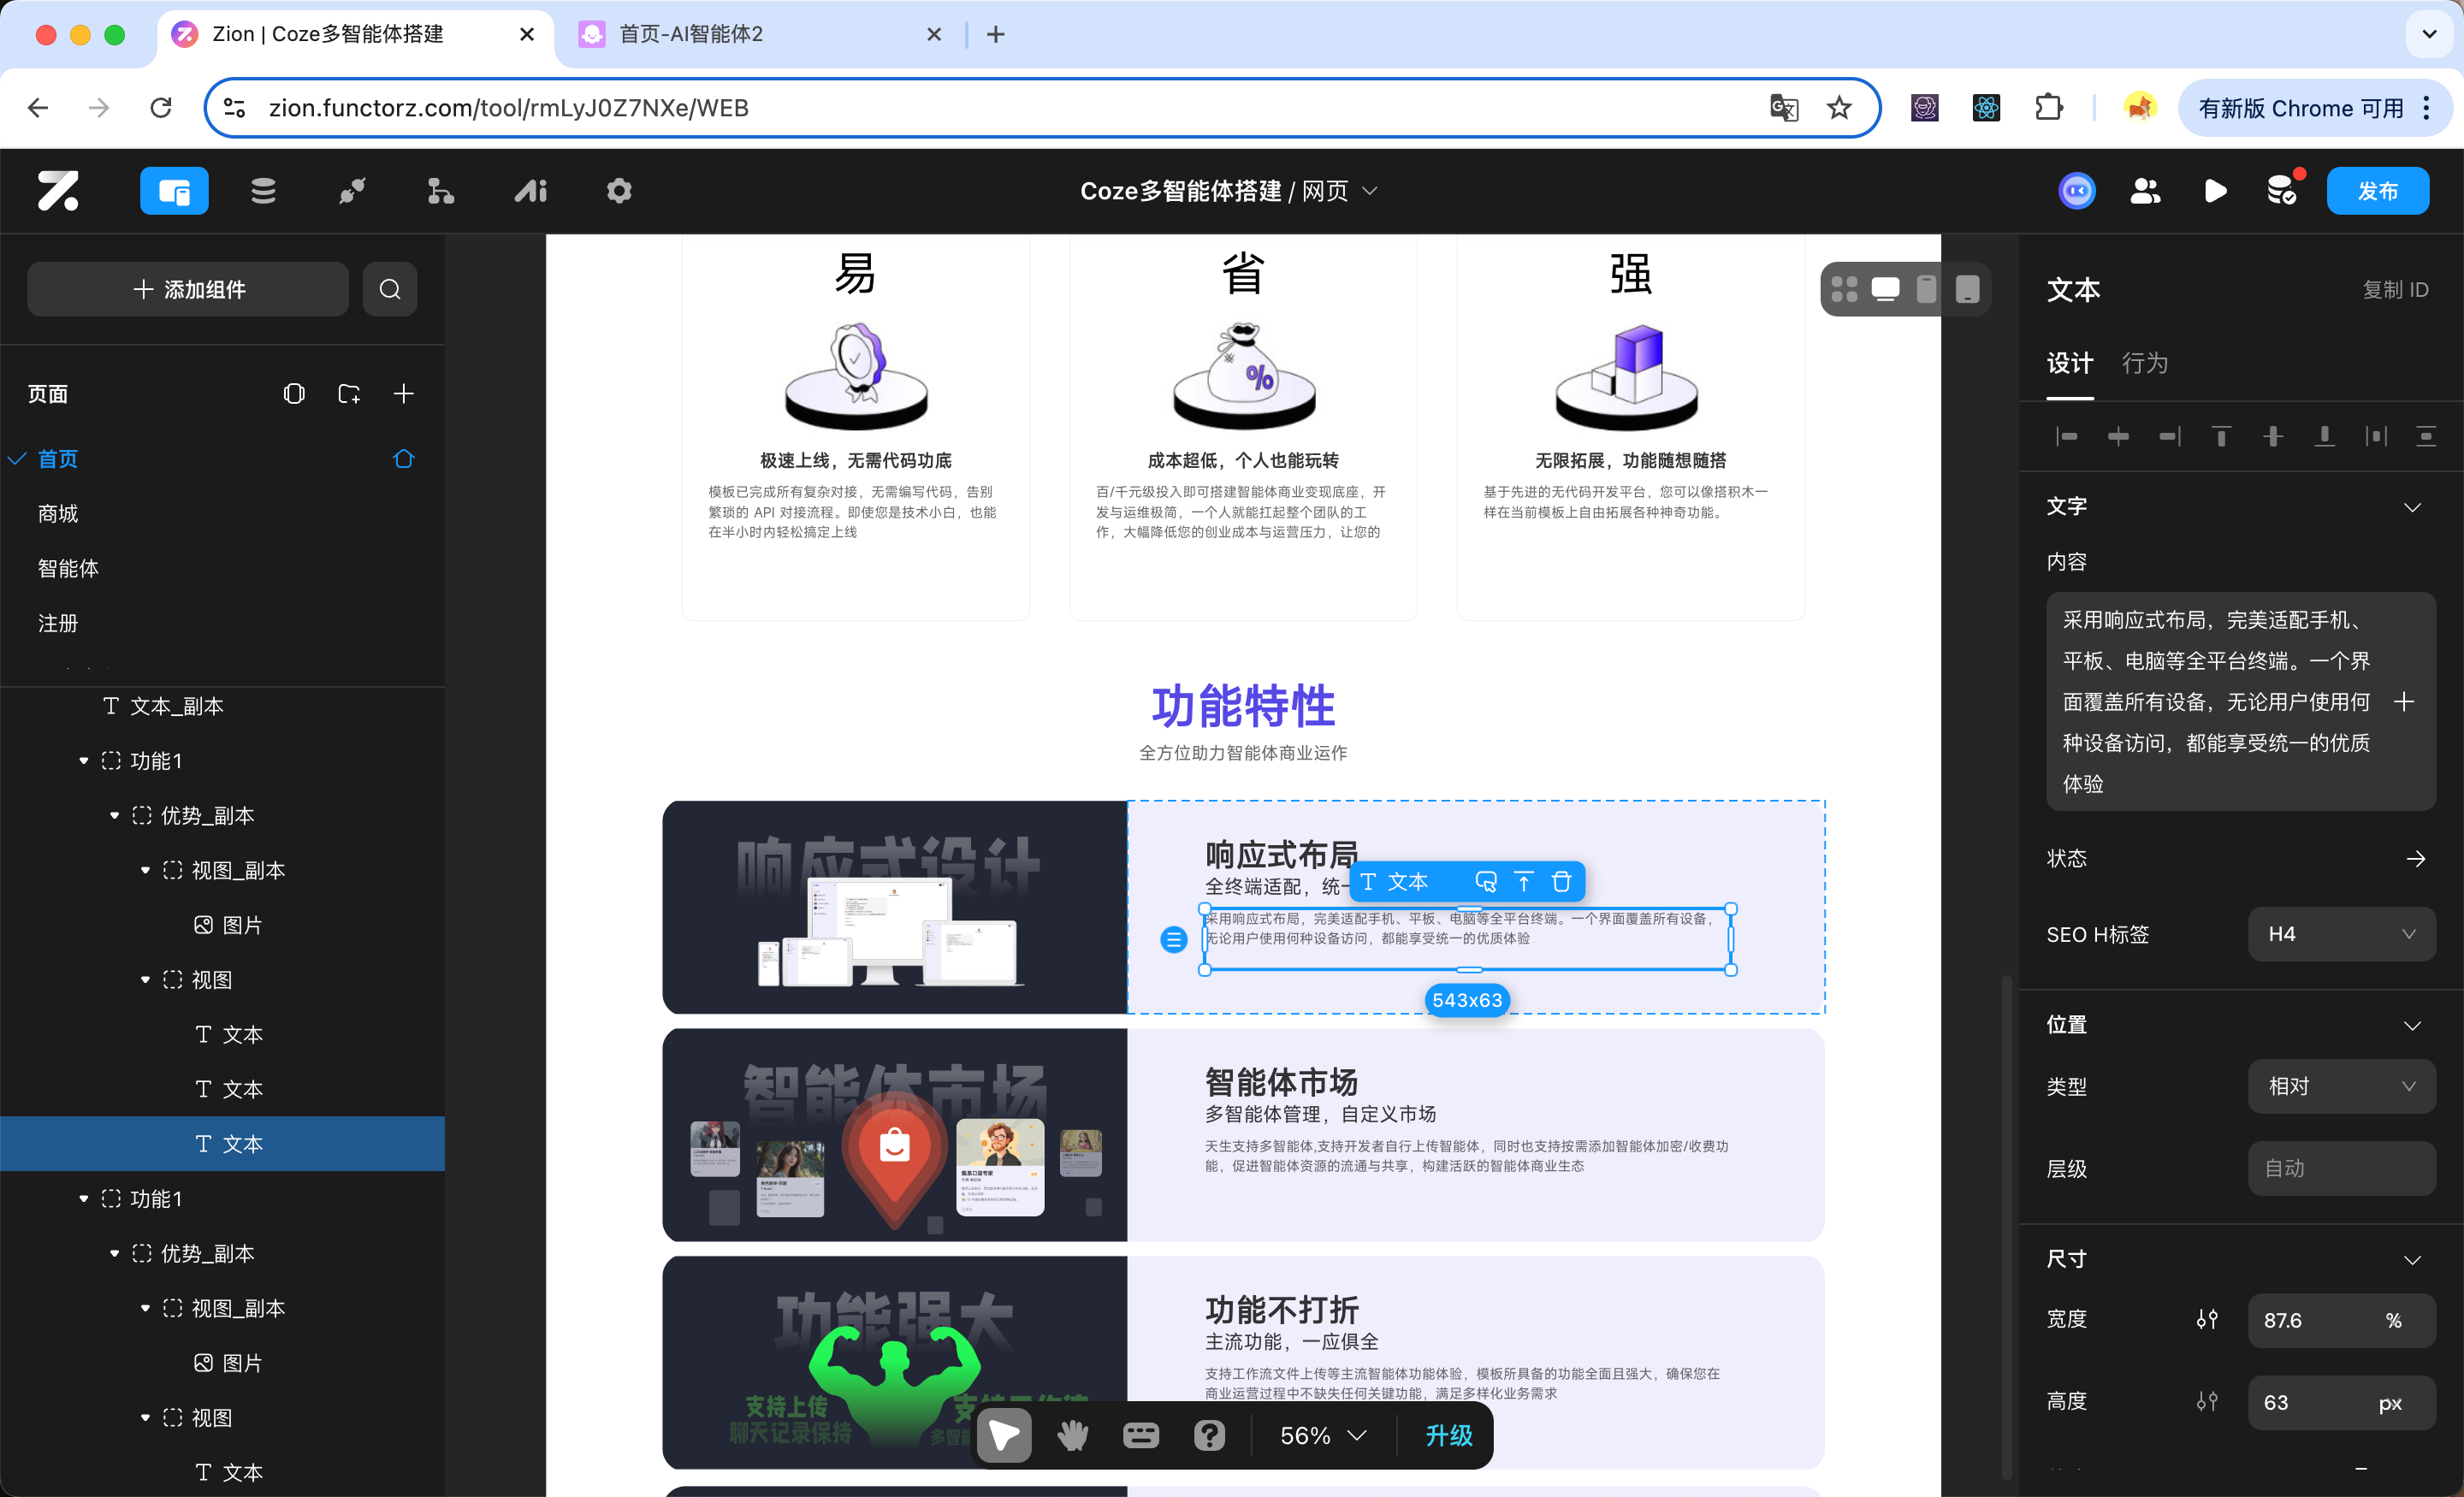The height and width of the screenshot is (1497, 2464).
Task: Open the Ai tools icon
Action: (x=531, y=191)
